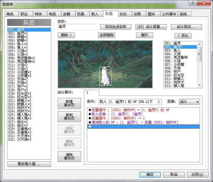The width and height of the screenshot is (213, 182).
Task: Click the help question-mark button
Action: [193, 3]
